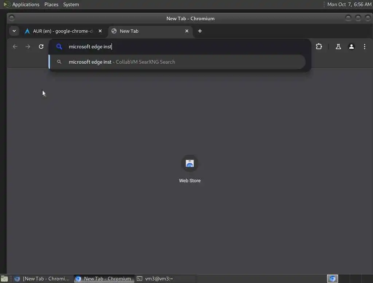Close the New Tab tab
The image size is (373, 283).
[187, 31]
